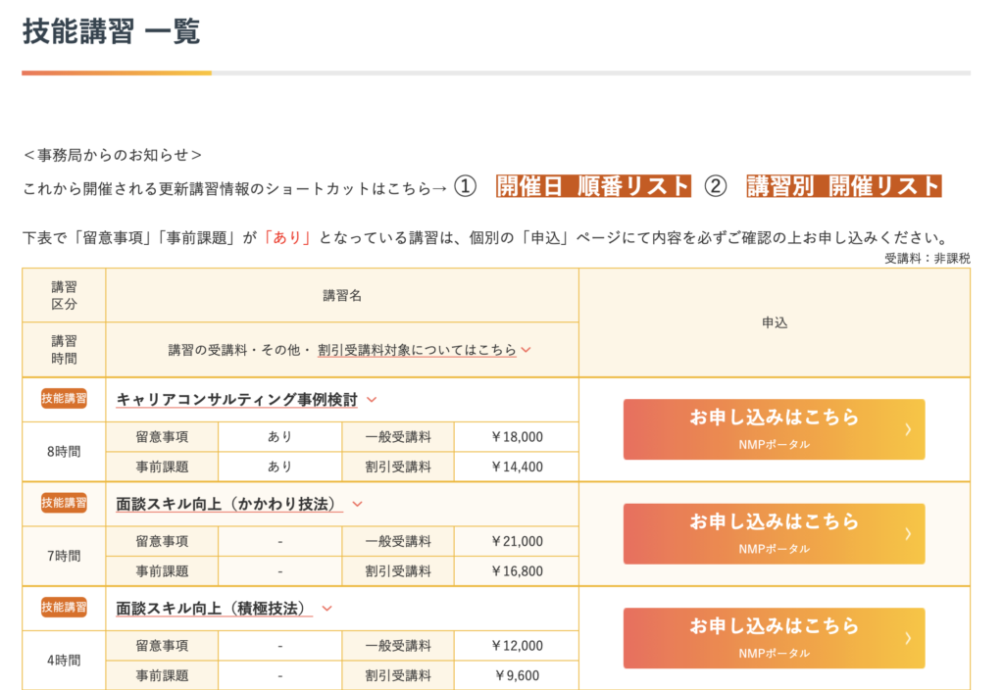Expand chevron beside キャリアコンサルティング事例検討

[x=372, y=400]
